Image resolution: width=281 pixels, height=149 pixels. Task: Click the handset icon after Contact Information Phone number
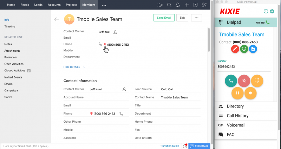click(121, 114)
